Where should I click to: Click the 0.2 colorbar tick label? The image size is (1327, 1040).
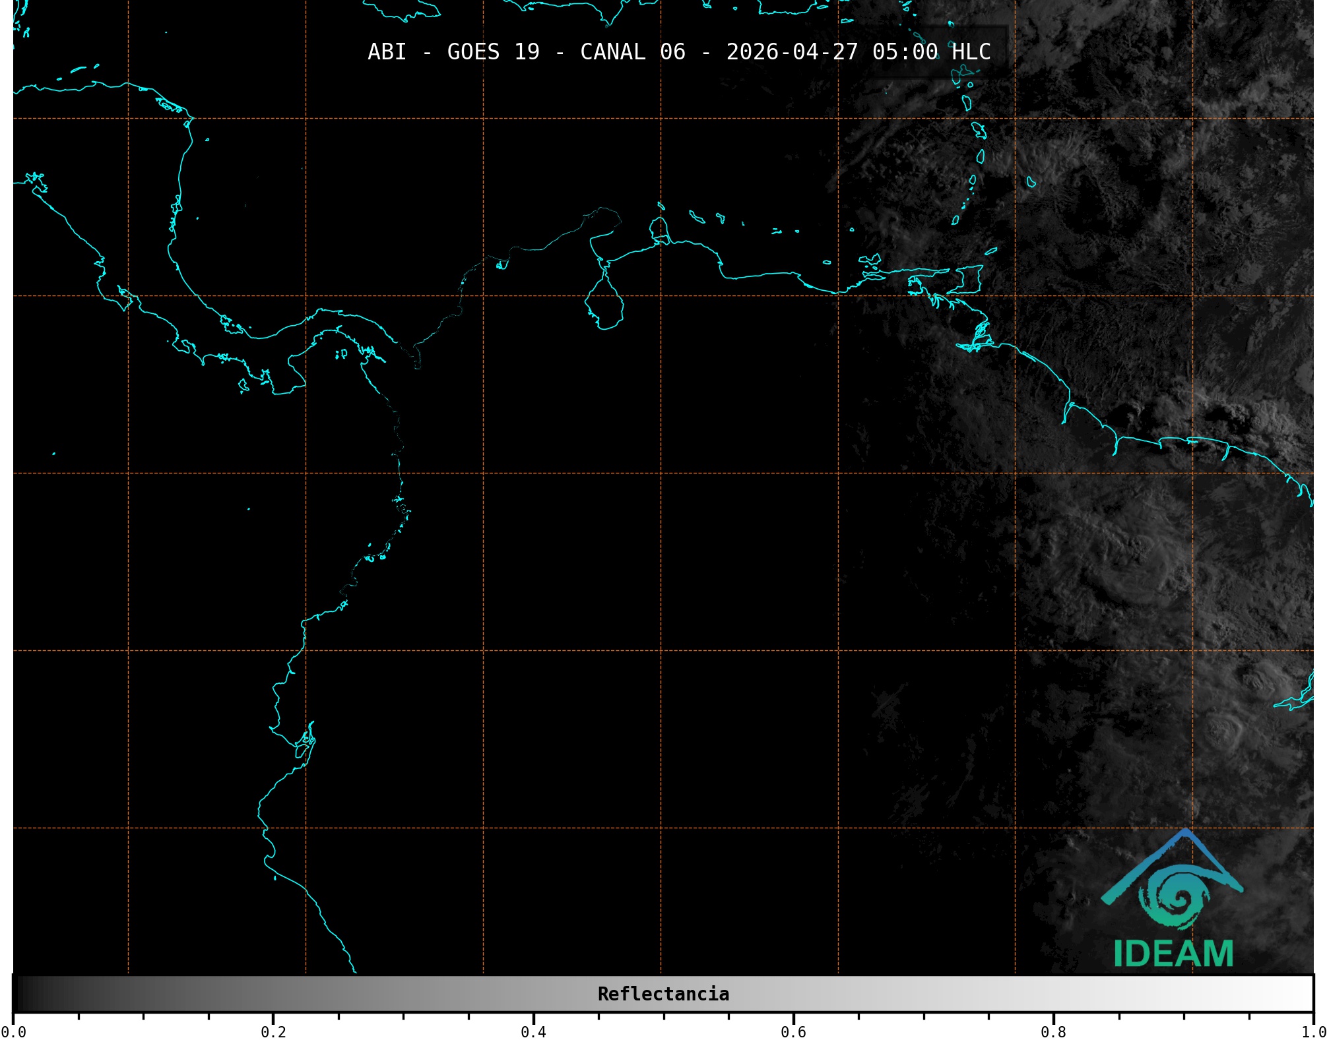click(x=273, y=1031)
